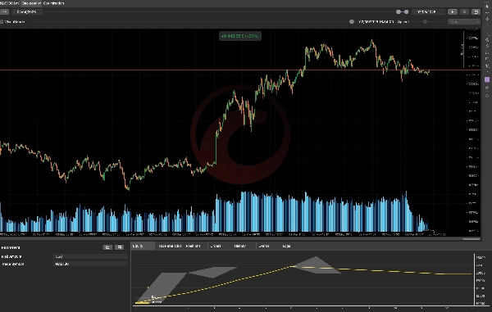Adjust the playback speed slider knob
Screen dimensions: 492x312
click(x=425, y=21)
